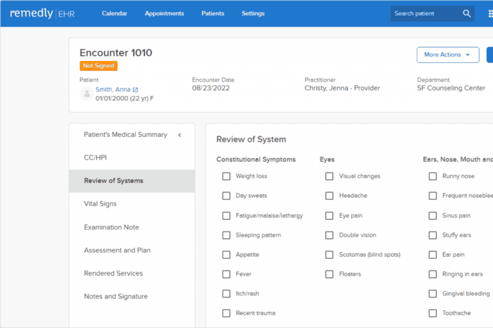Tick the Double vision checkbox
The width and height of the screenshot is (493, 328).
pyautogui.click(x=329, y=235)
